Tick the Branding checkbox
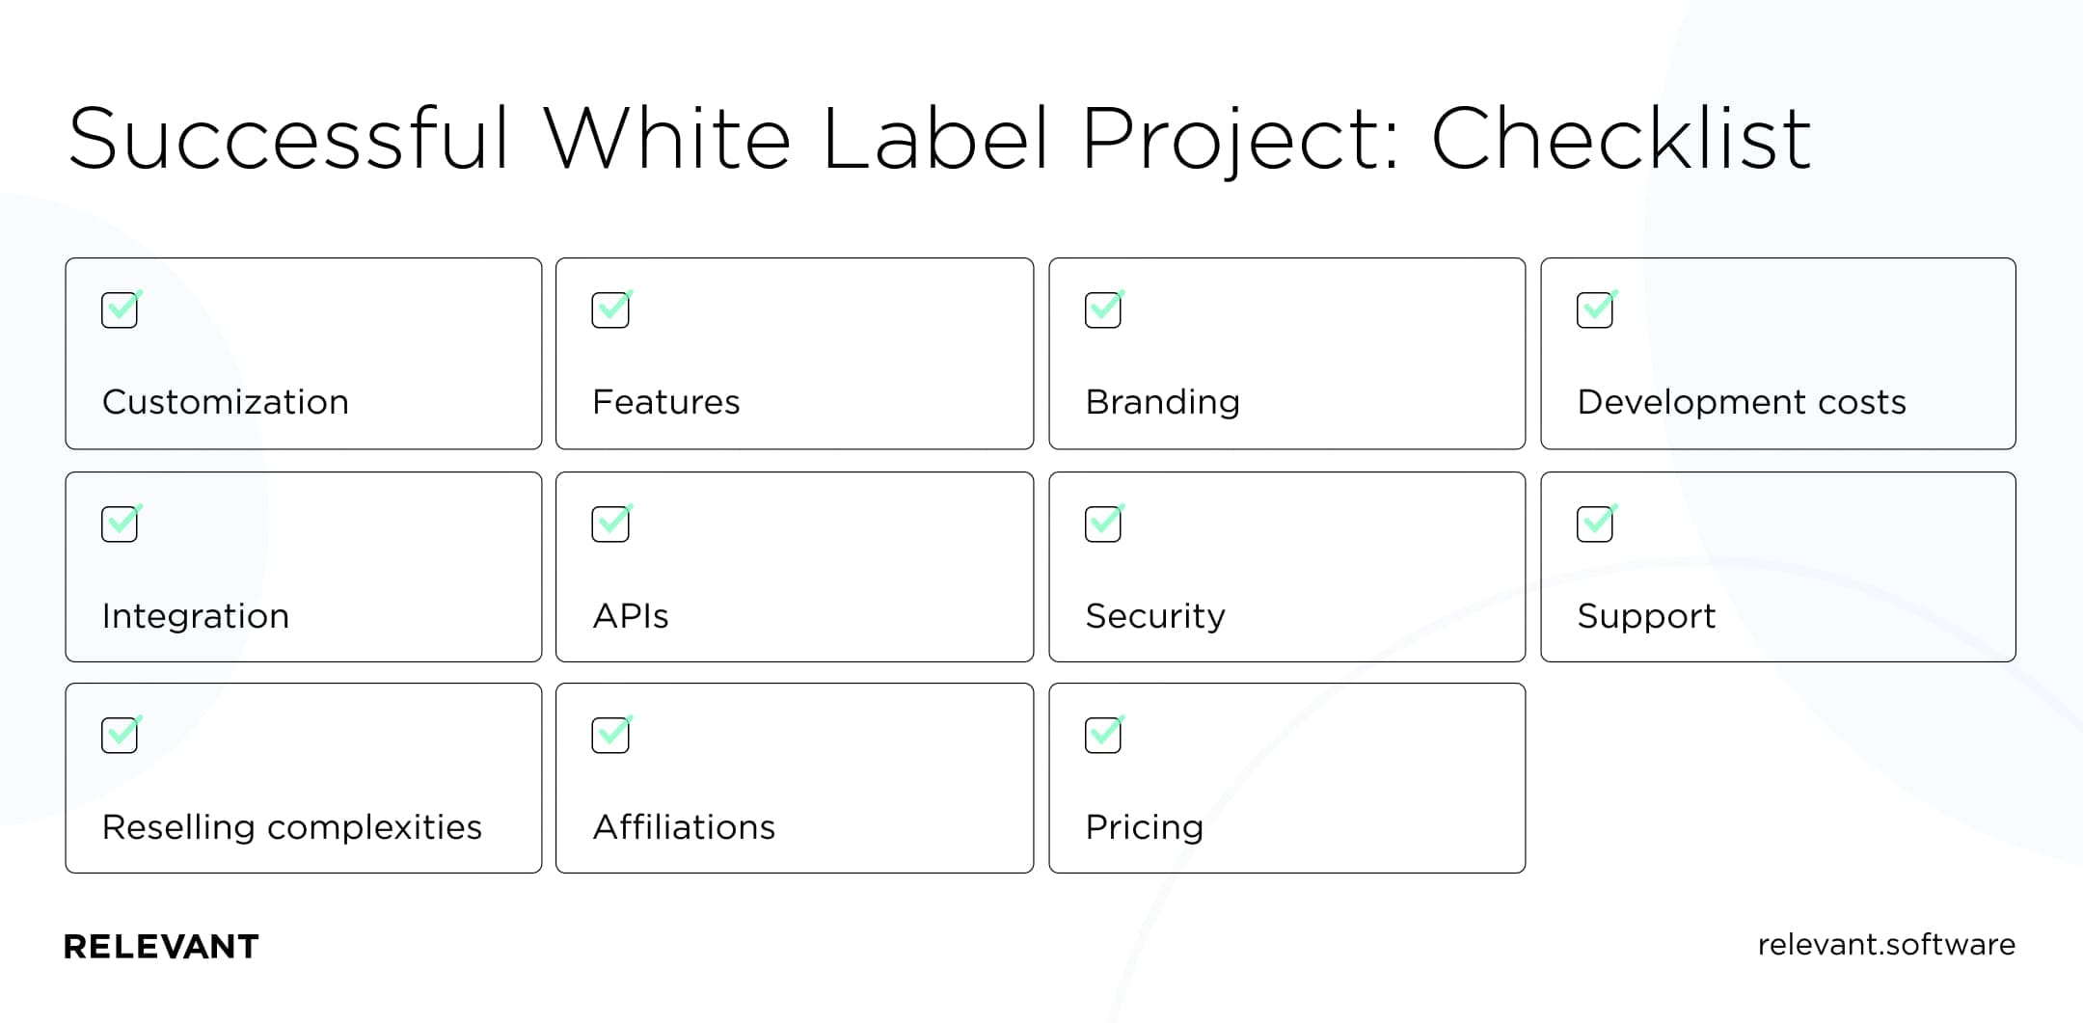Viewport: 2083px width, 1023px height. tap(1104, 310)
